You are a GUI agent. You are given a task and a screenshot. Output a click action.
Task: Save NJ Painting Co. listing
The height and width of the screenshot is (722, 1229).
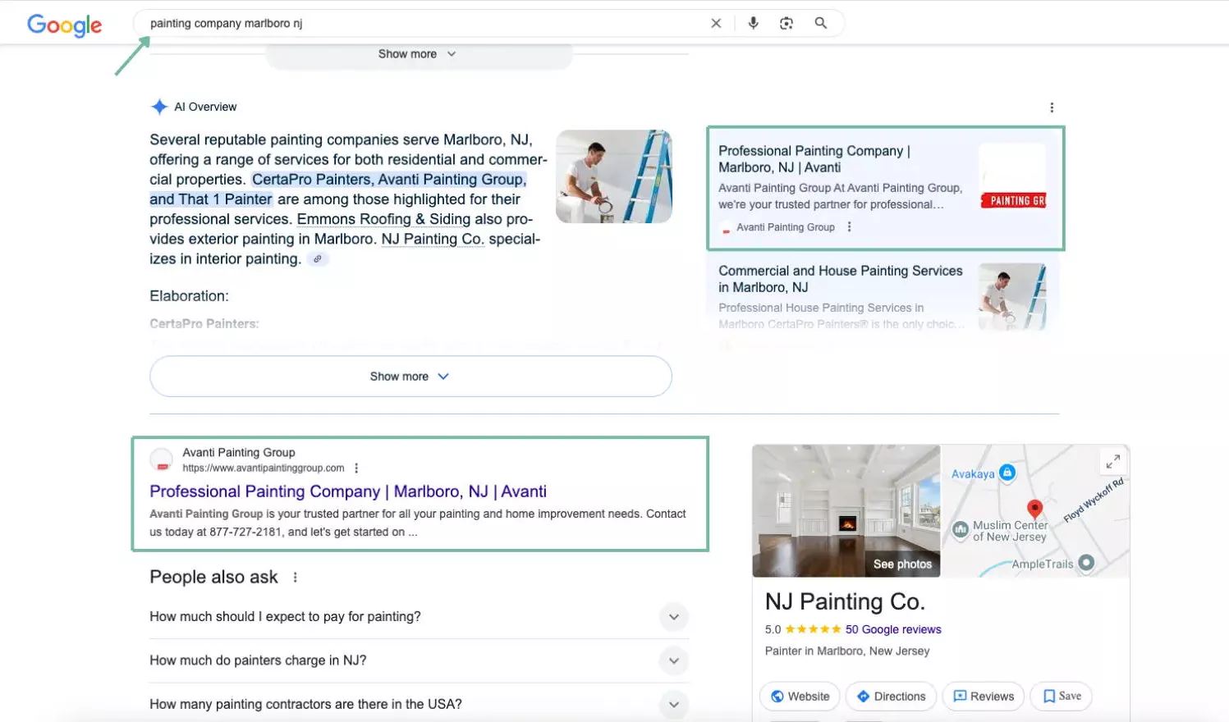pyautogui.click(x=1062, y=697)
